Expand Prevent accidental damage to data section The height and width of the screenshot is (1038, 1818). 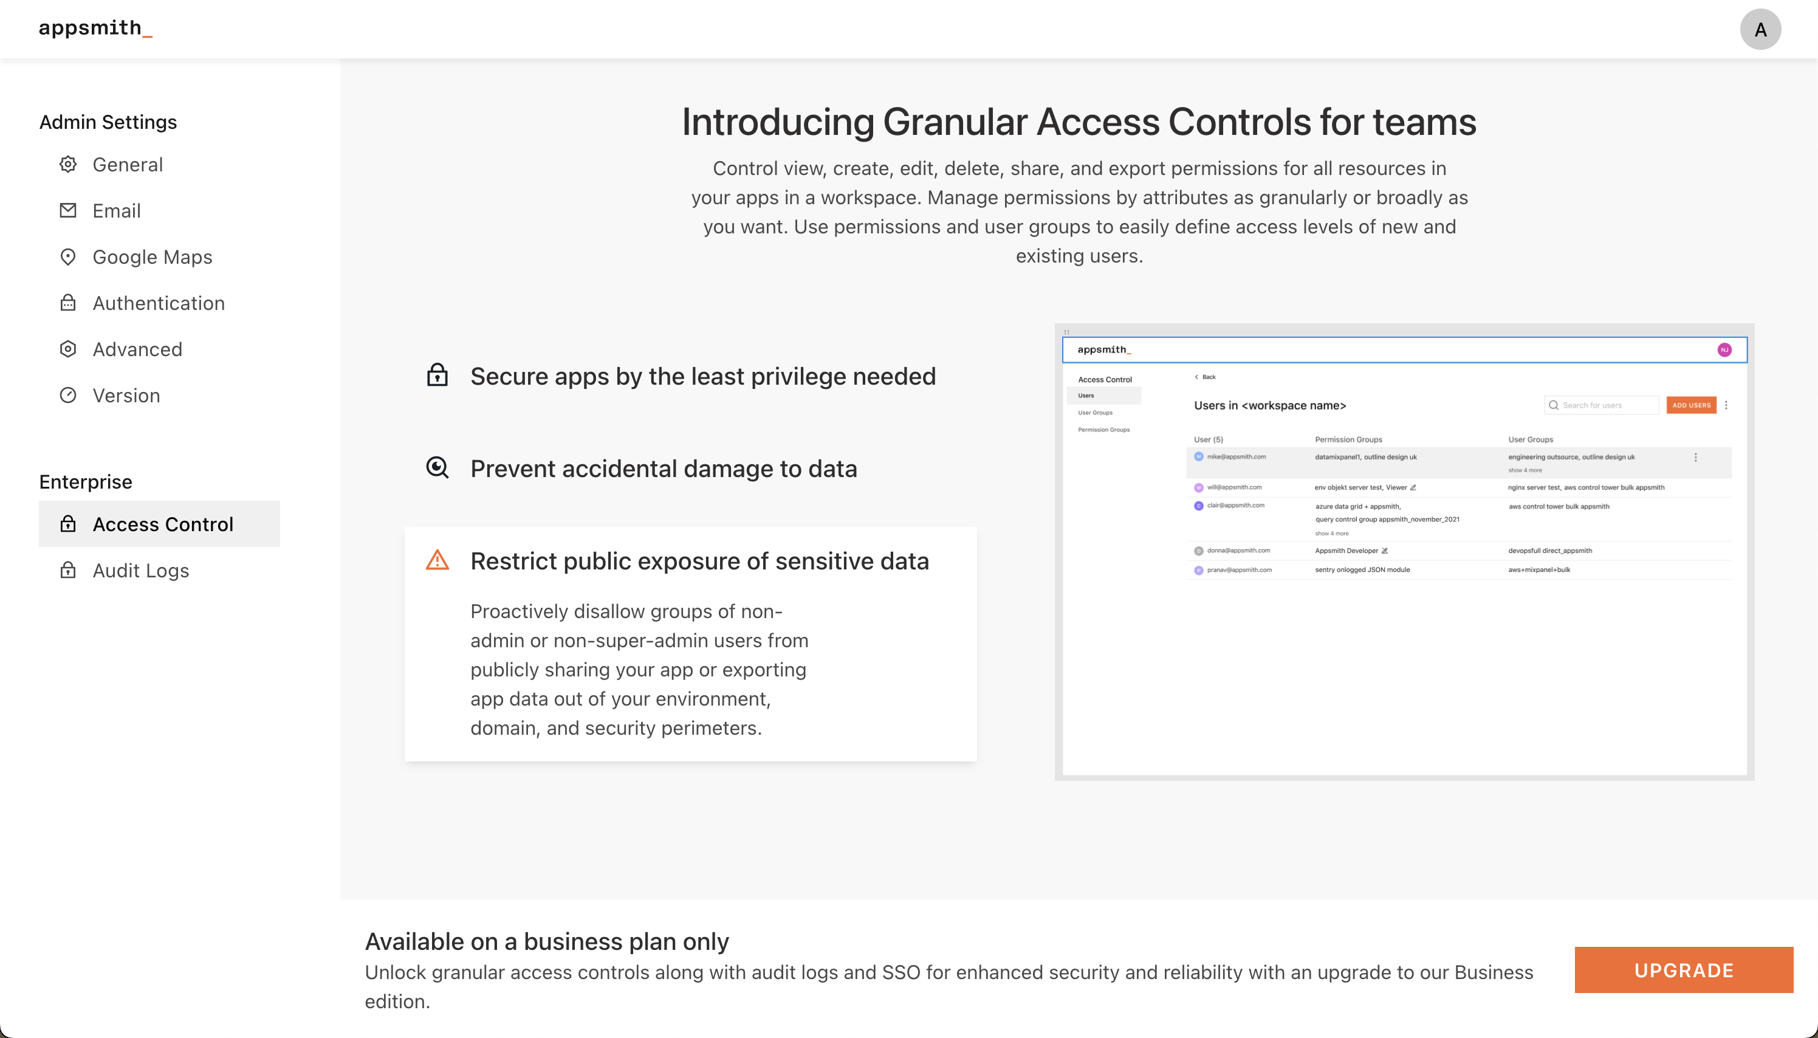(x=663, y=469)
